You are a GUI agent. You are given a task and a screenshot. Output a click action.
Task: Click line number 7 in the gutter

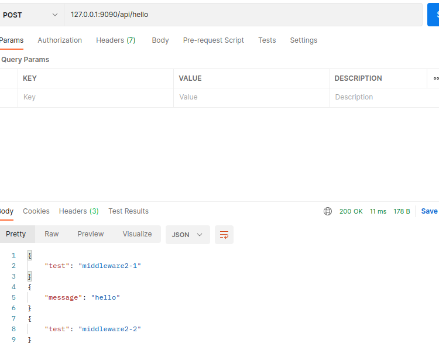pyautogui.click(x=13, y=318)
